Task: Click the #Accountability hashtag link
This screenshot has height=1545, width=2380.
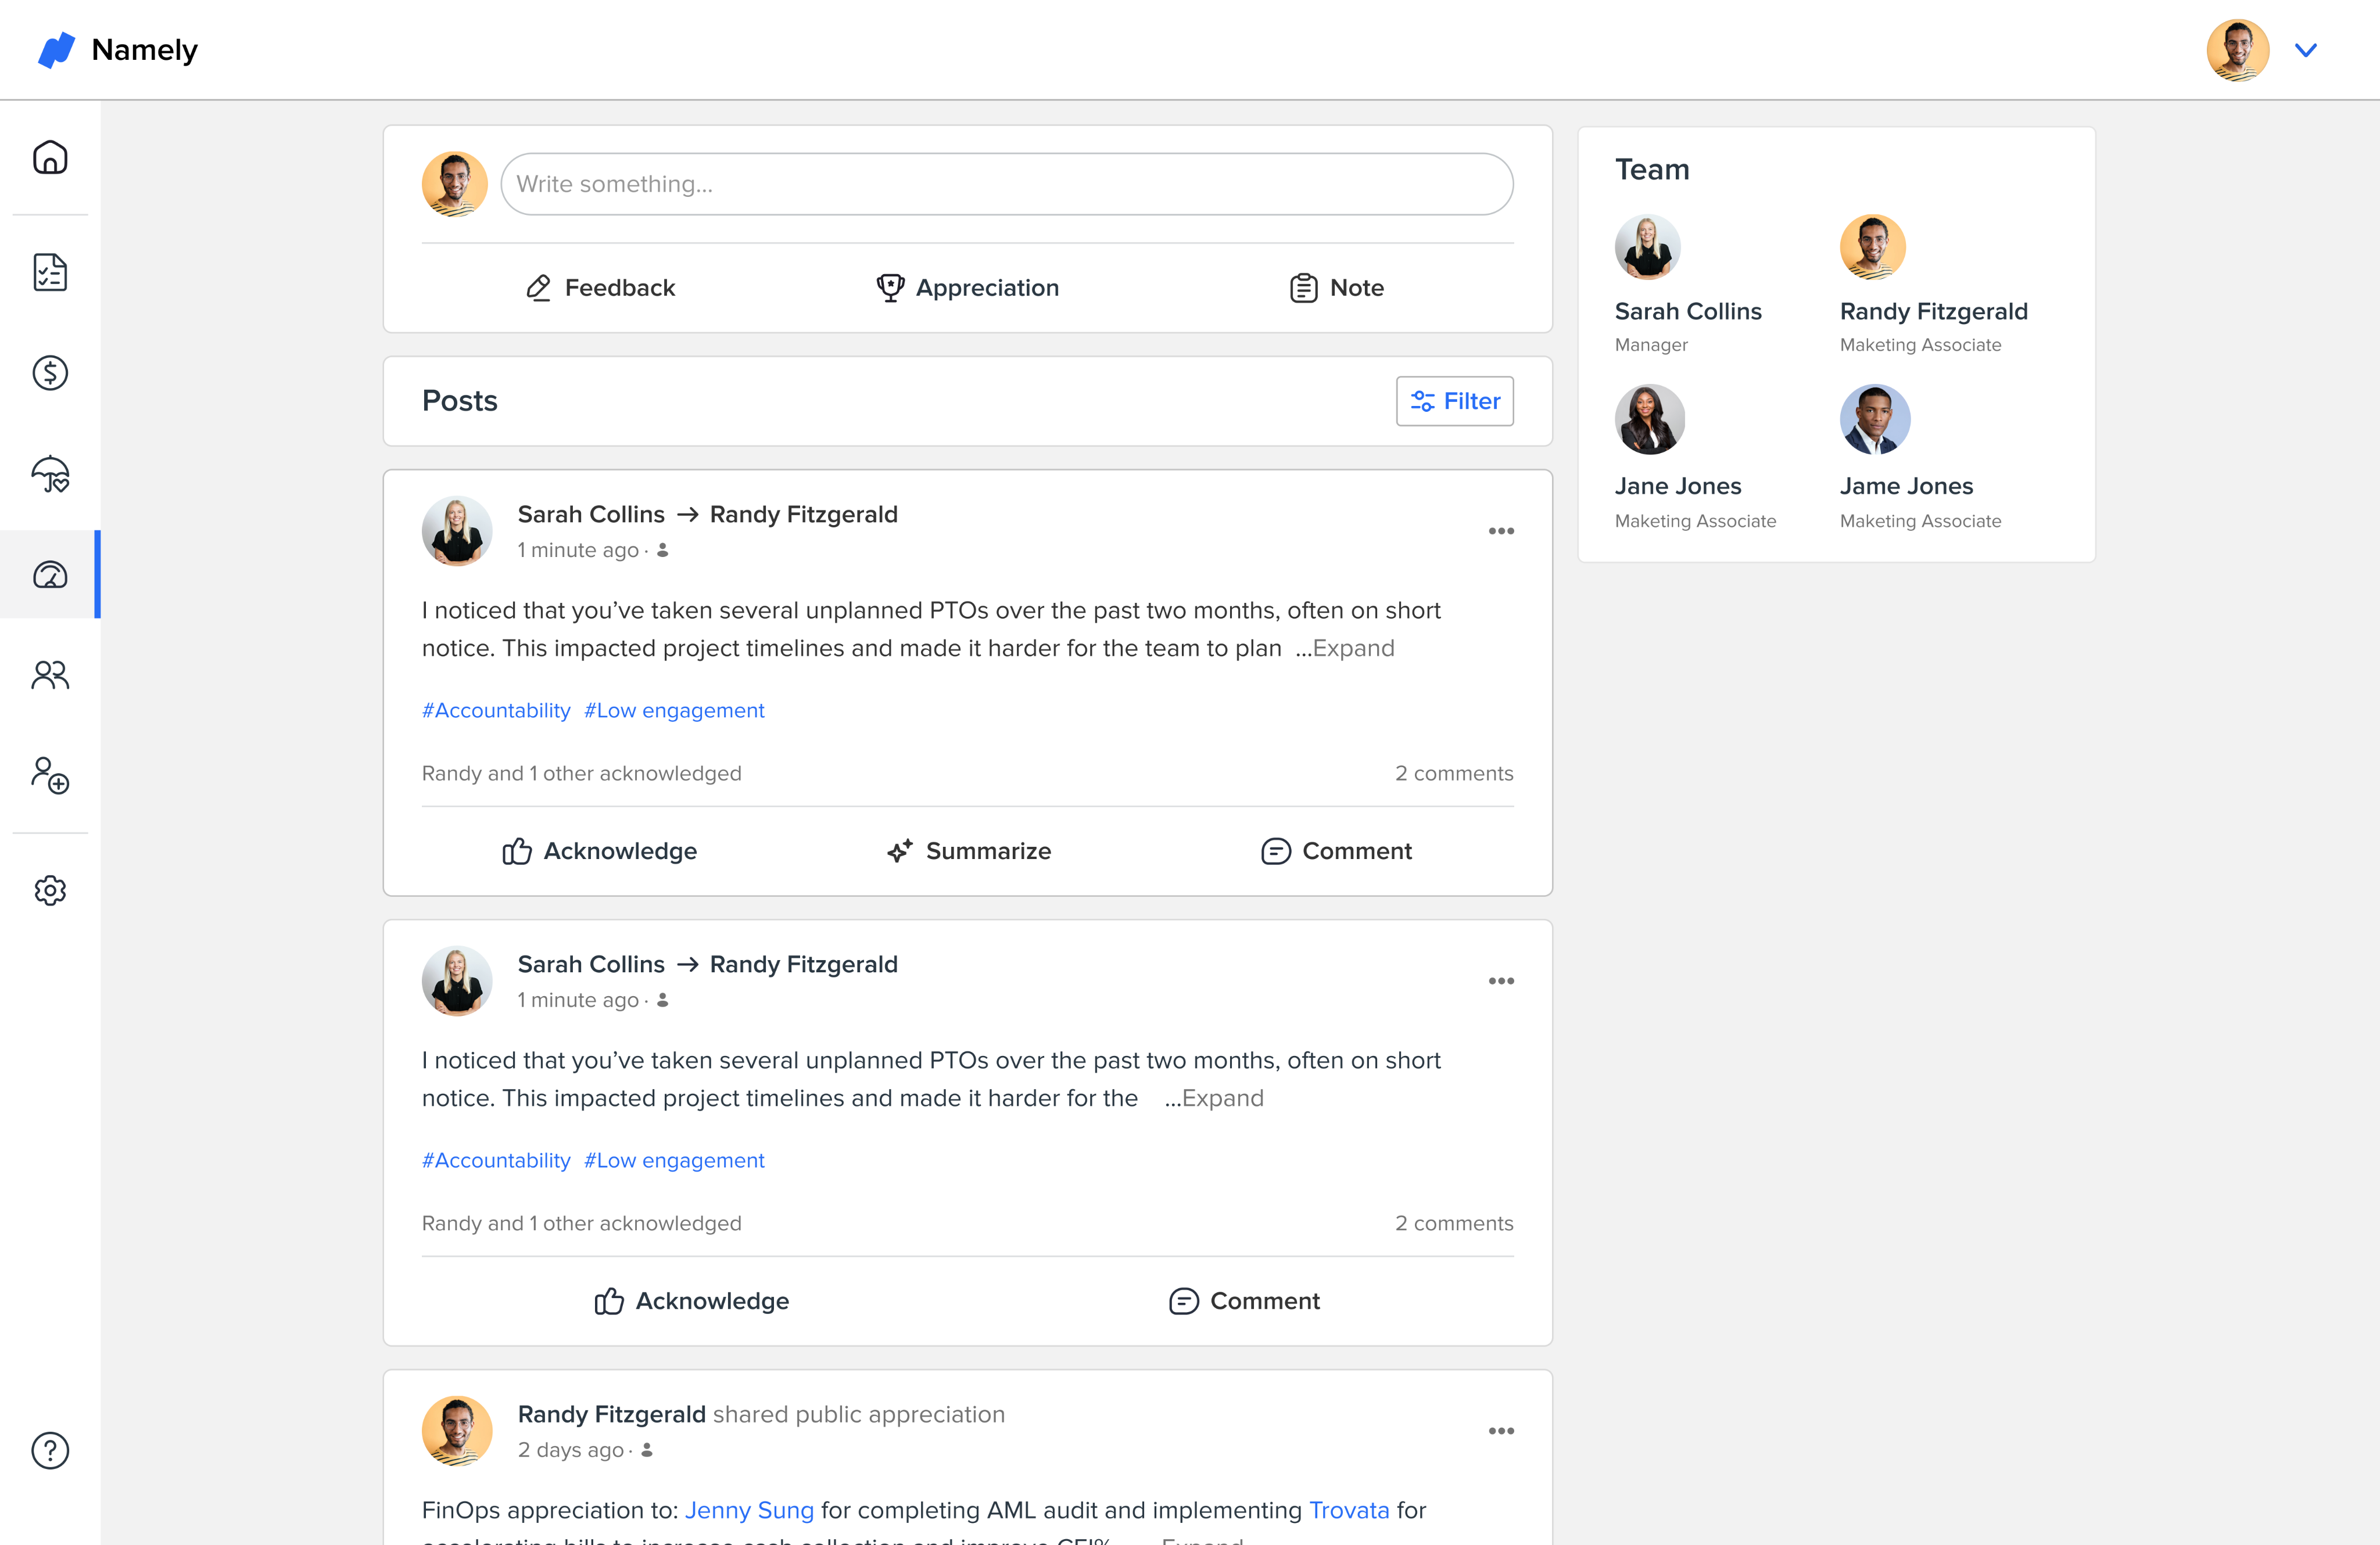Action: click(496, 710)
